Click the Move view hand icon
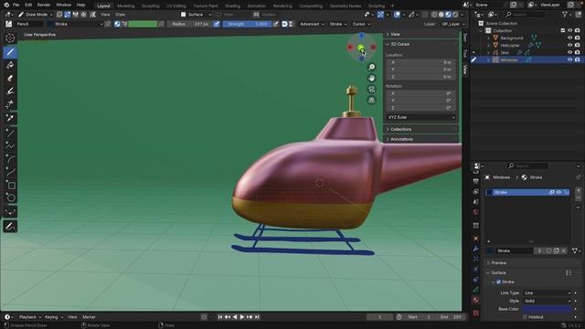 point(372,78)
